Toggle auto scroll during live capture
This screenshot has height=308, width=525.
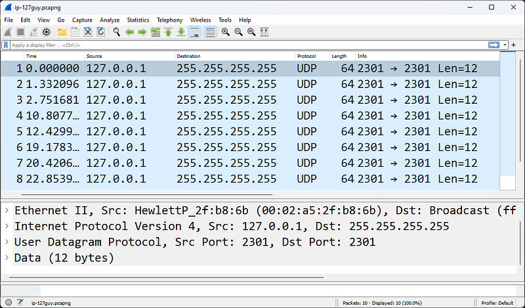[x=194, y=32]
